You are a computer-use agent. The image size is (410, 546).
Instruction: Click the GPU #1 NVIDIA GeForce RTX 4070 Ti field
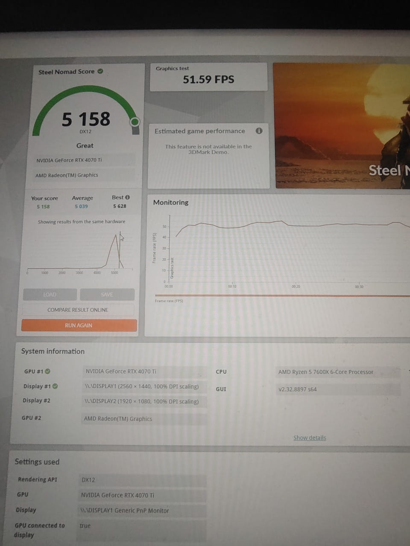pos(145,372)
